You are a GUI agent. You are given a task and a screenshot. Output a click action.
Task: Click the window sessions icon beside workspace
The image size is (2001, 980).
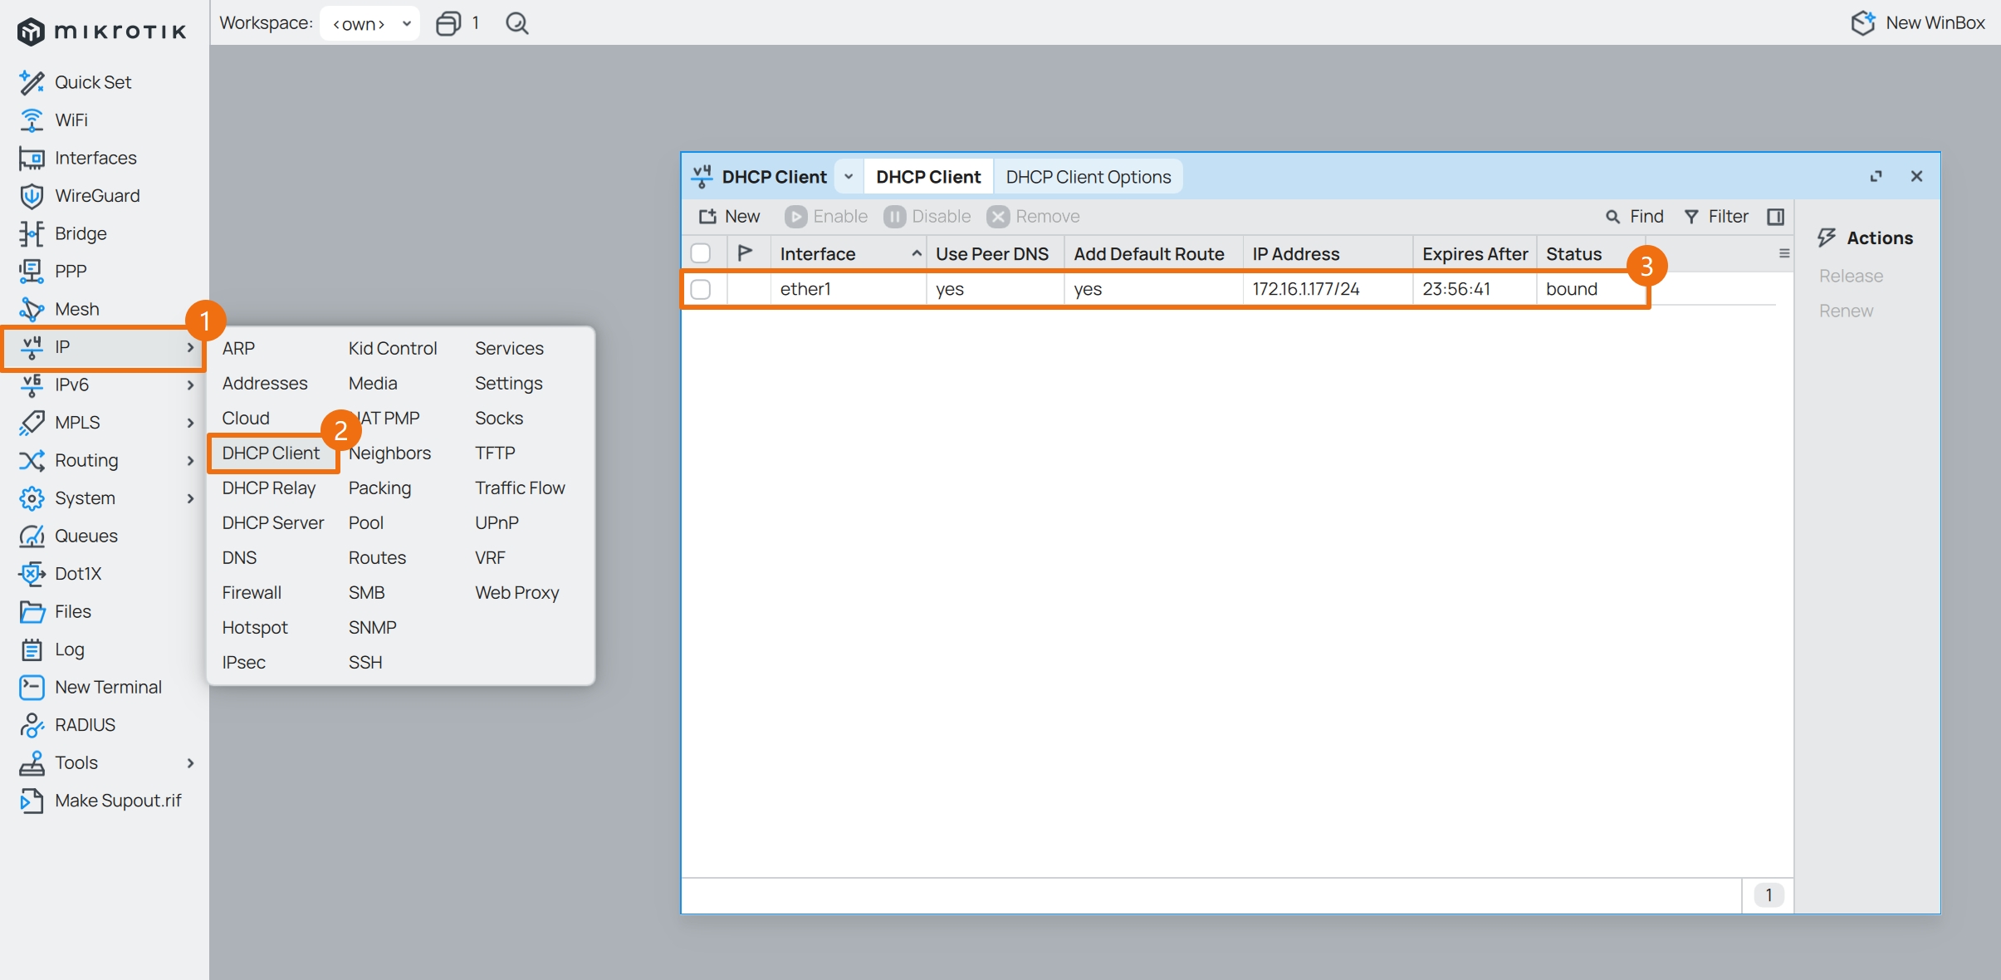(449, 23)
